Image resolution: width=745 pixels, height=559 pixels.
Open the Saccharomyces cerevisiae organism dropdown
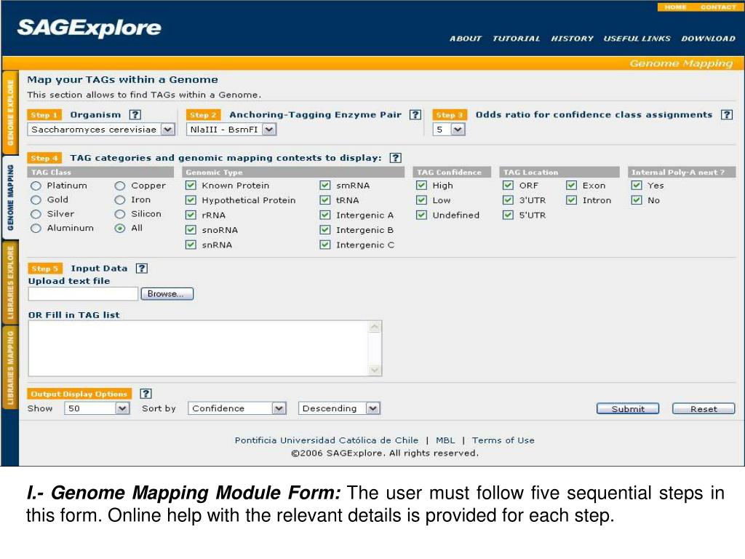[101, 130]
